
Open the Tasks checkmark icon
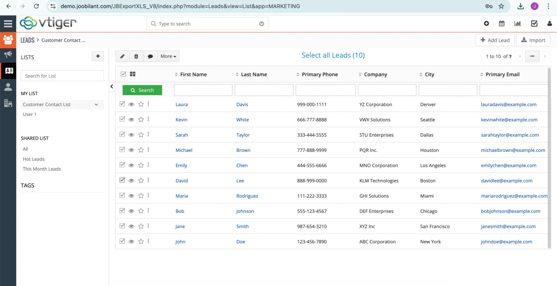pos(534,23)
